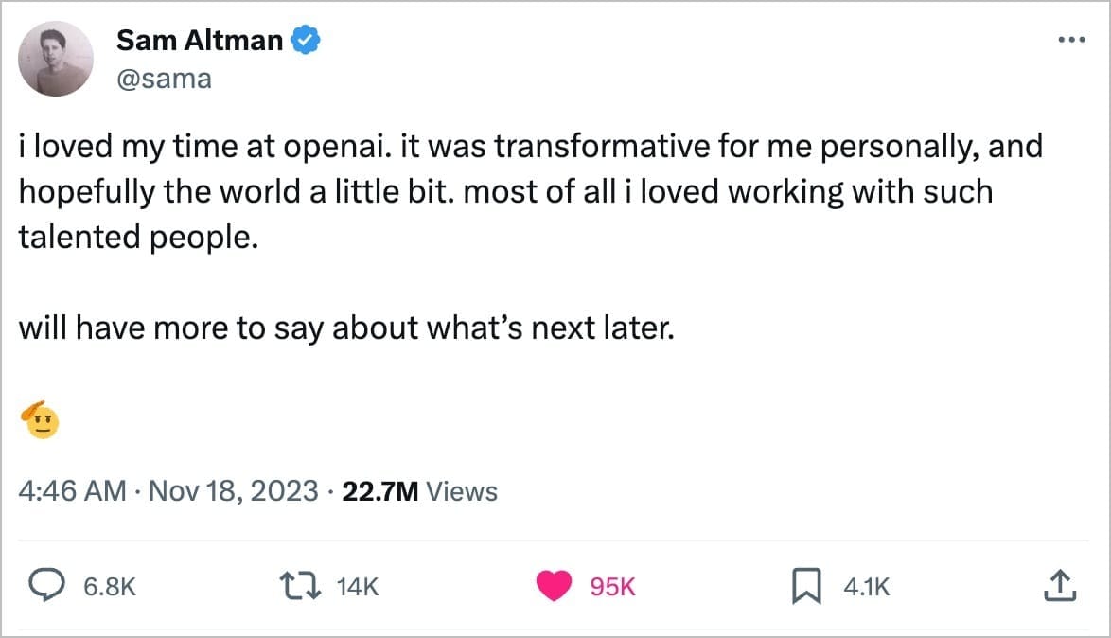Click the 14K reposts count
The image size is (1111, 638).
tap(358, 587)
